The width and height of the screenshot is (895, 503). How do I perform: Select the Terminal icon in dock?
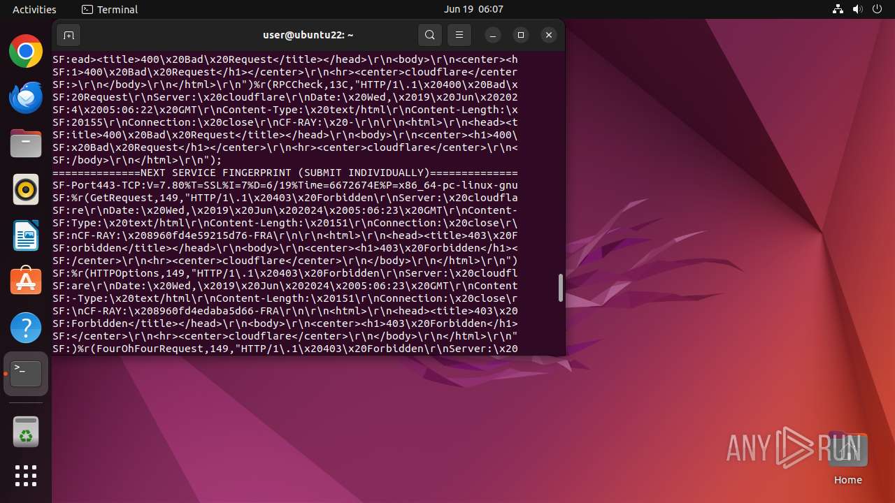[x=26, y=374]
